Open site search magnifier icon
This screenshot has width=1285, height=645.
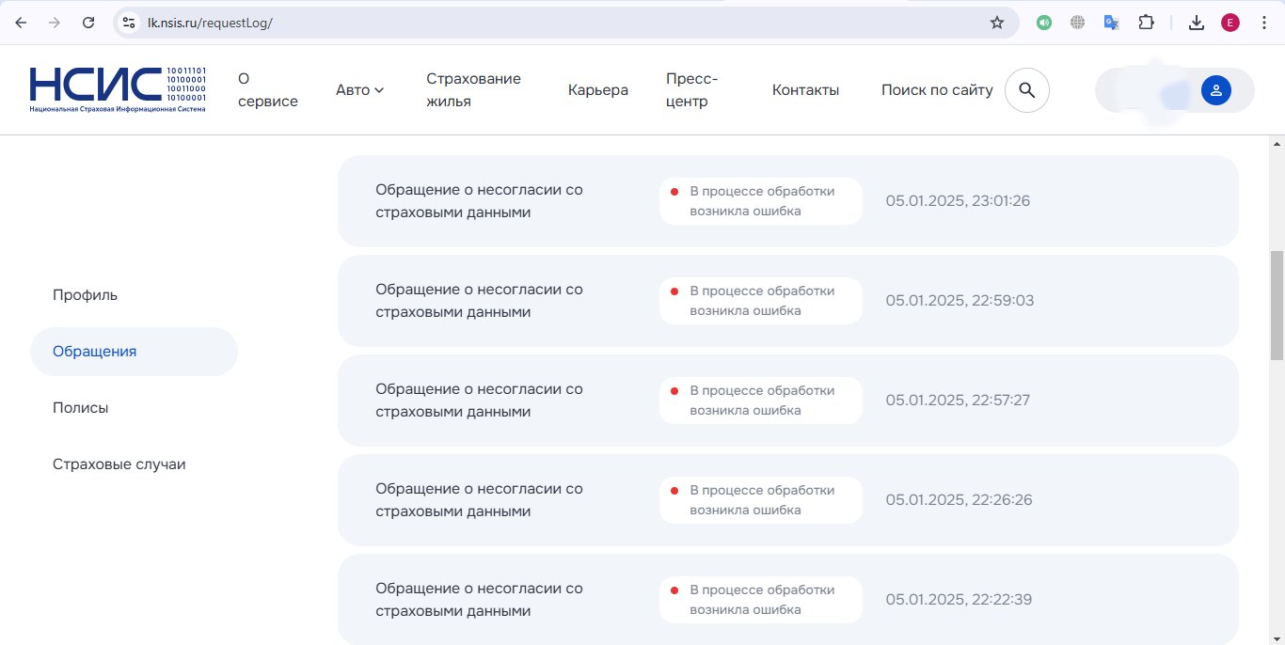[x=1027, y=90]
